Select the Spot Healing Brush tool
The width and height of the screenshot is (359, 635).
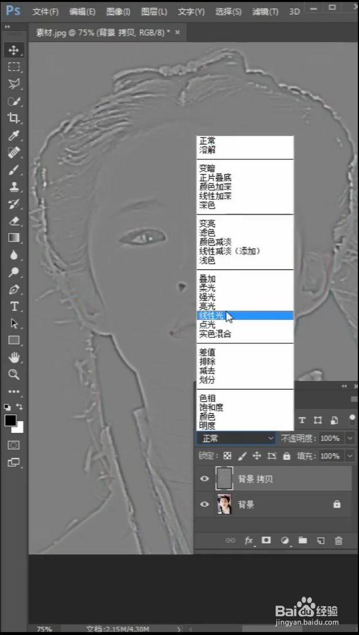(14, 153)
